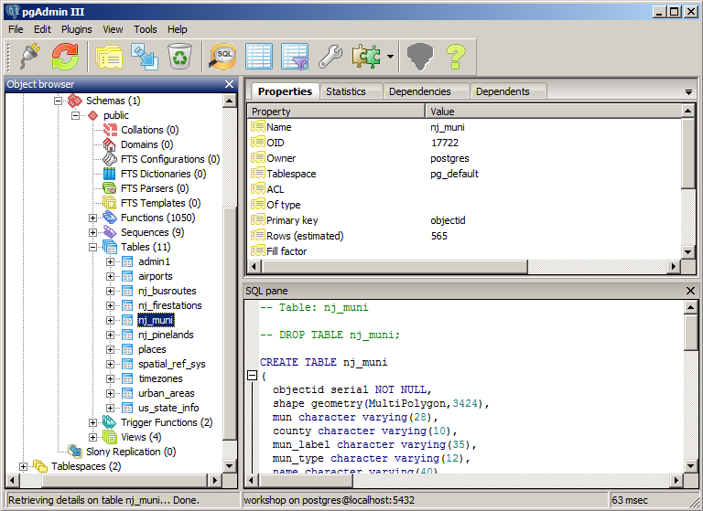This screenshot has width=703, height=511.
Task: Select the Rows (estimated) property row
Action: click(464, 236)
